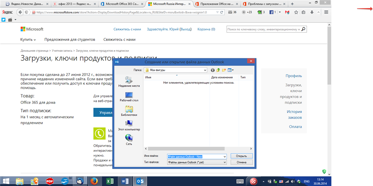373x186 pixels.
Task: Expand the Имя файла dropdown arrow
Action: pyautogui.click(x=225, y=157)
